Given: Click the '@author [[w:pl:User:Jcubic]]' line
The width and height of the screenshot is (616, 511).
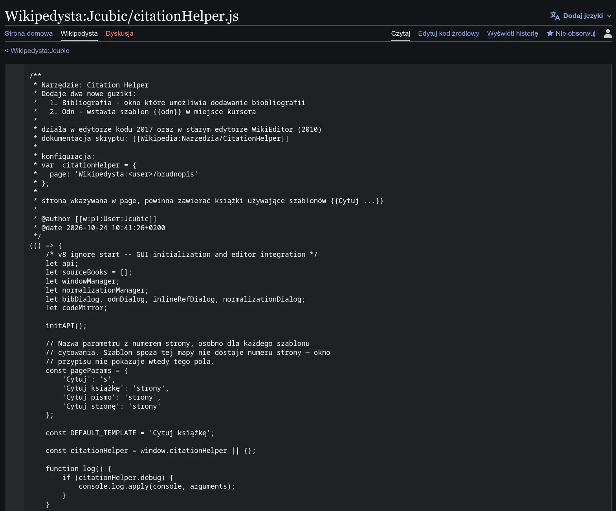Looking at the screenshot, I should coord(95,219).
